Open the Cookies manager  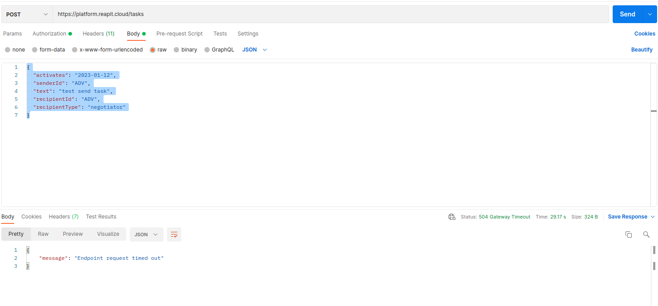click(645, 33)
